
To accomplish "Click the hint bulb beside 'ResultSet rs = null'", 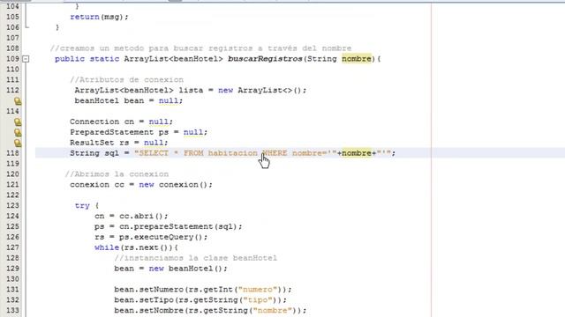I will tap(18, 143).
